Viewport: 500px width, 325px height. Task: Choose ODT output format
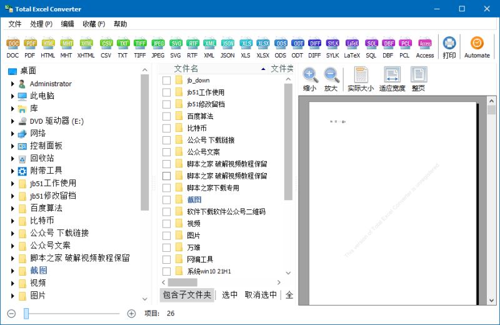[x=297, y=48]
